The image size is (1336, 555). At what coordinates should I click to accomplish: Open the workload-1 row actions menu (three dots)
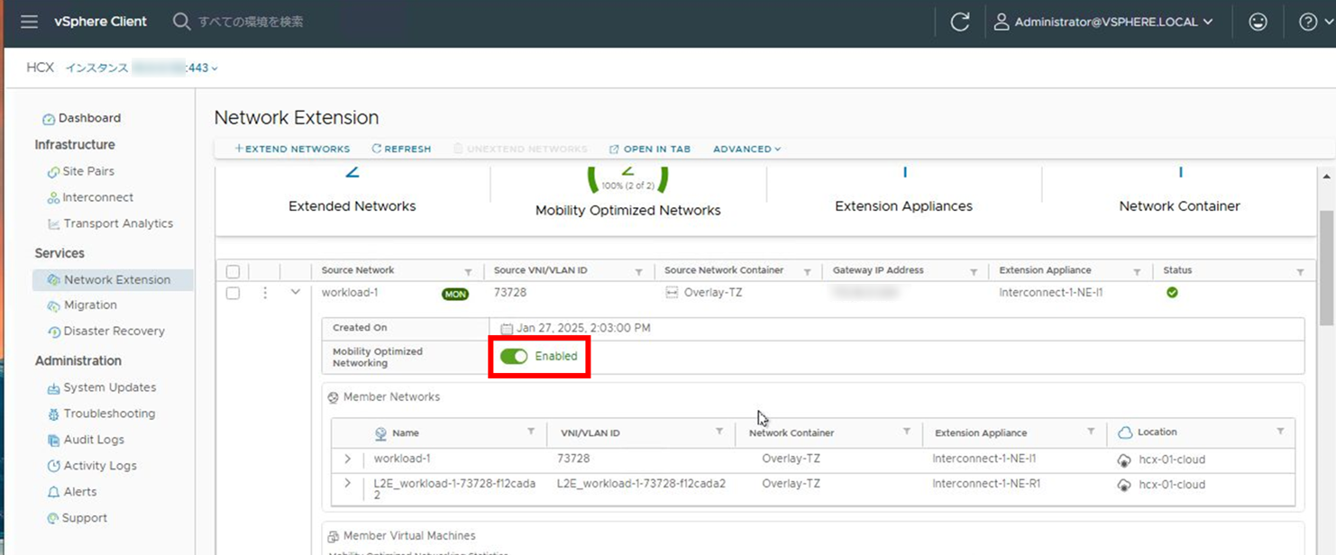point(265,293)
